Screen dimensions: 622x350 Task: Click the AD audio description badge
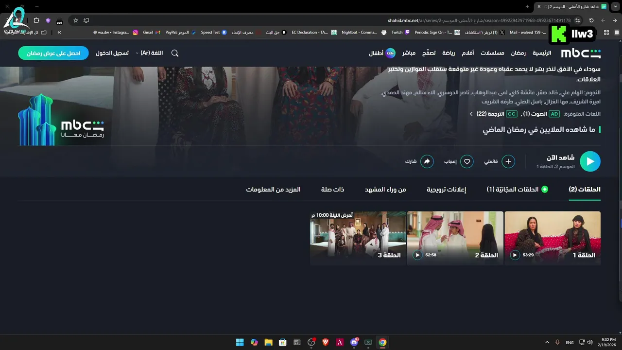(554, 114)
